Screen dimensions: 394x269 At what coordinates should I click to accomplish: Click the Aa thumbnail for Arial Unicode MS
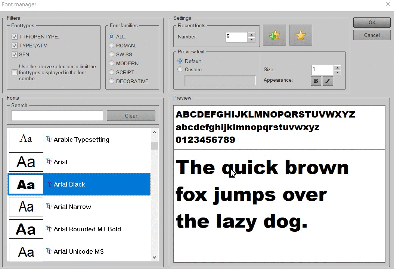pyautogui.click(x=26, y=251)
